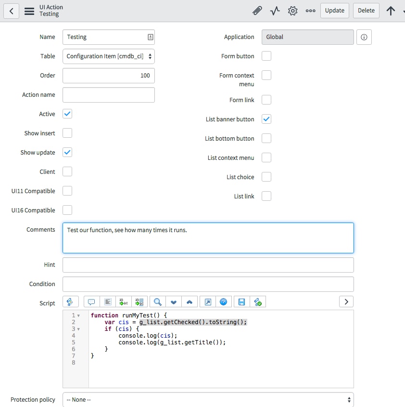Open the hamburger context menu next to UI Action
Viewport: 405px width, 407px height.
[29, 11]
